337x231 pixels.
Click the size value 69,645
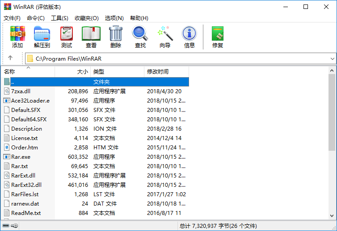tap(80, 166)
